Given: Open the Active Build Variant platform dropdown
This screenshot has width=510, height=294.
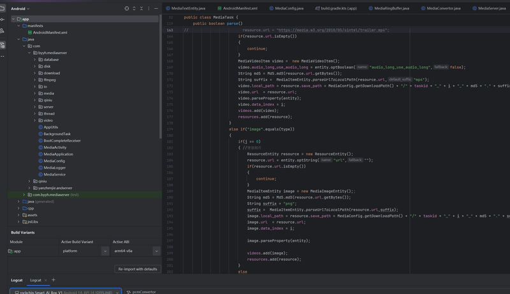Looking at the screenshot, I should click(x=105, y=251).
